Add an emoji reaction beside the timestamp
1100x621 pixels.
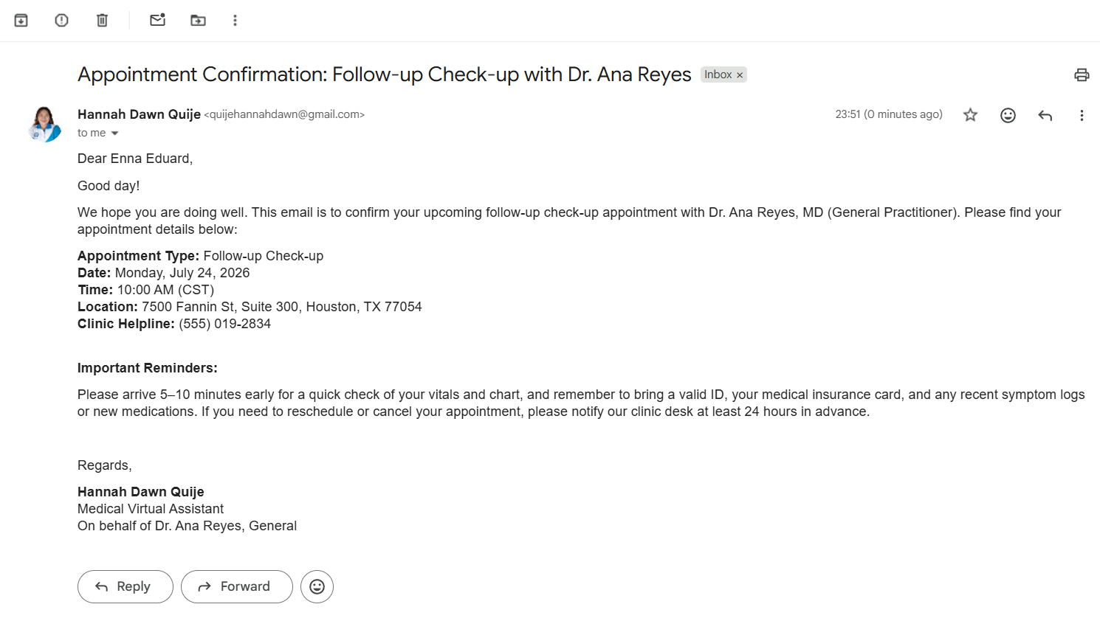tap(1008, 115)
